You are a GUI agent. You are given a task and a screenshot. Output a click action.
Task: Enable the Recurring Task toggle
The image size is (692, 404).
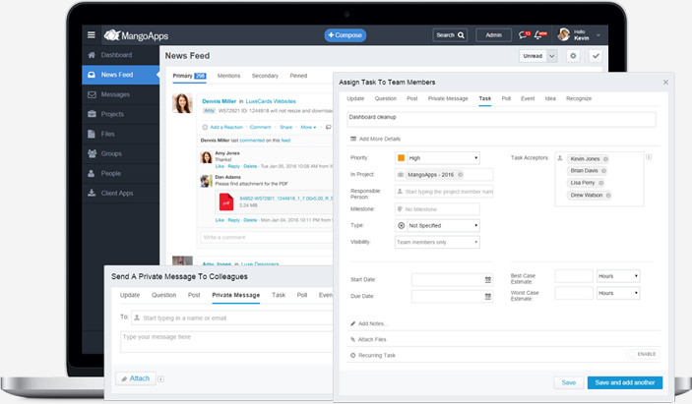(x=643, y=354)
